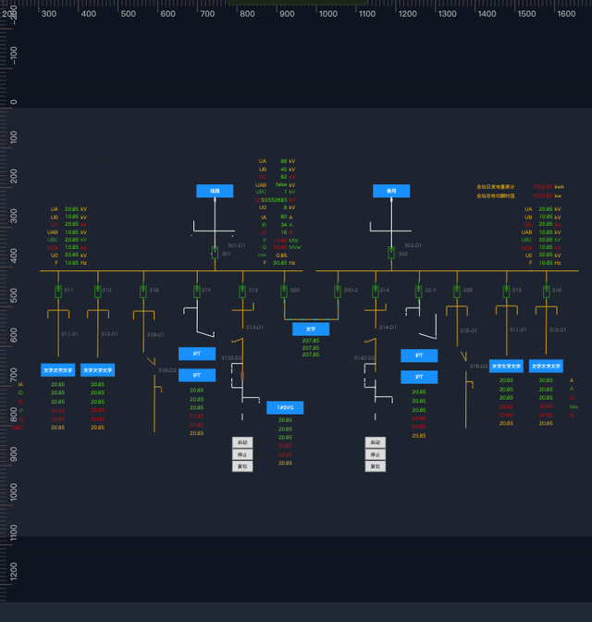Image resolution: width=592 pixels, height=622 pixels.
Task: Click 启动 start button under feeder 313
Action: point(242,442)
